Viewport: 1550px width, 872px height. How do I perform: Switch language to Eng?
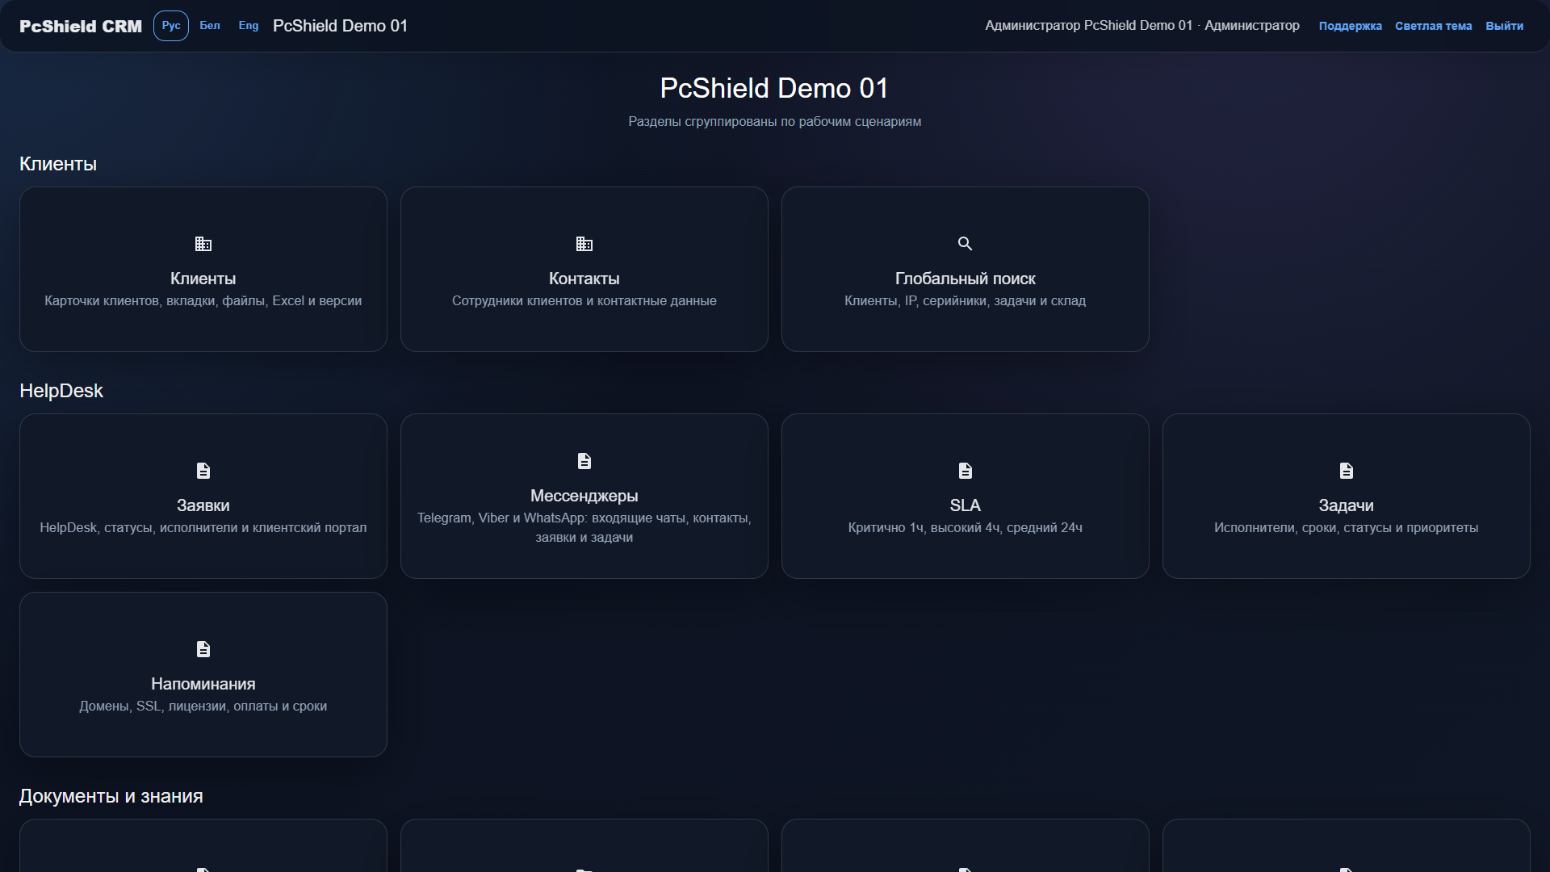click(x=249, y=26)
